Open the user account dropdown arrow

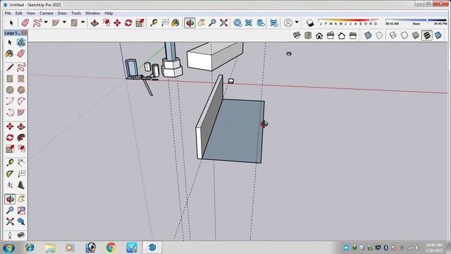coord(297,22)
